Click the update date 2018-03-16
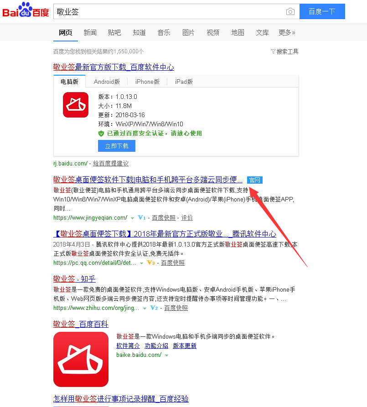The height and width of the screenshot is (407, 367). coord(130,115)
